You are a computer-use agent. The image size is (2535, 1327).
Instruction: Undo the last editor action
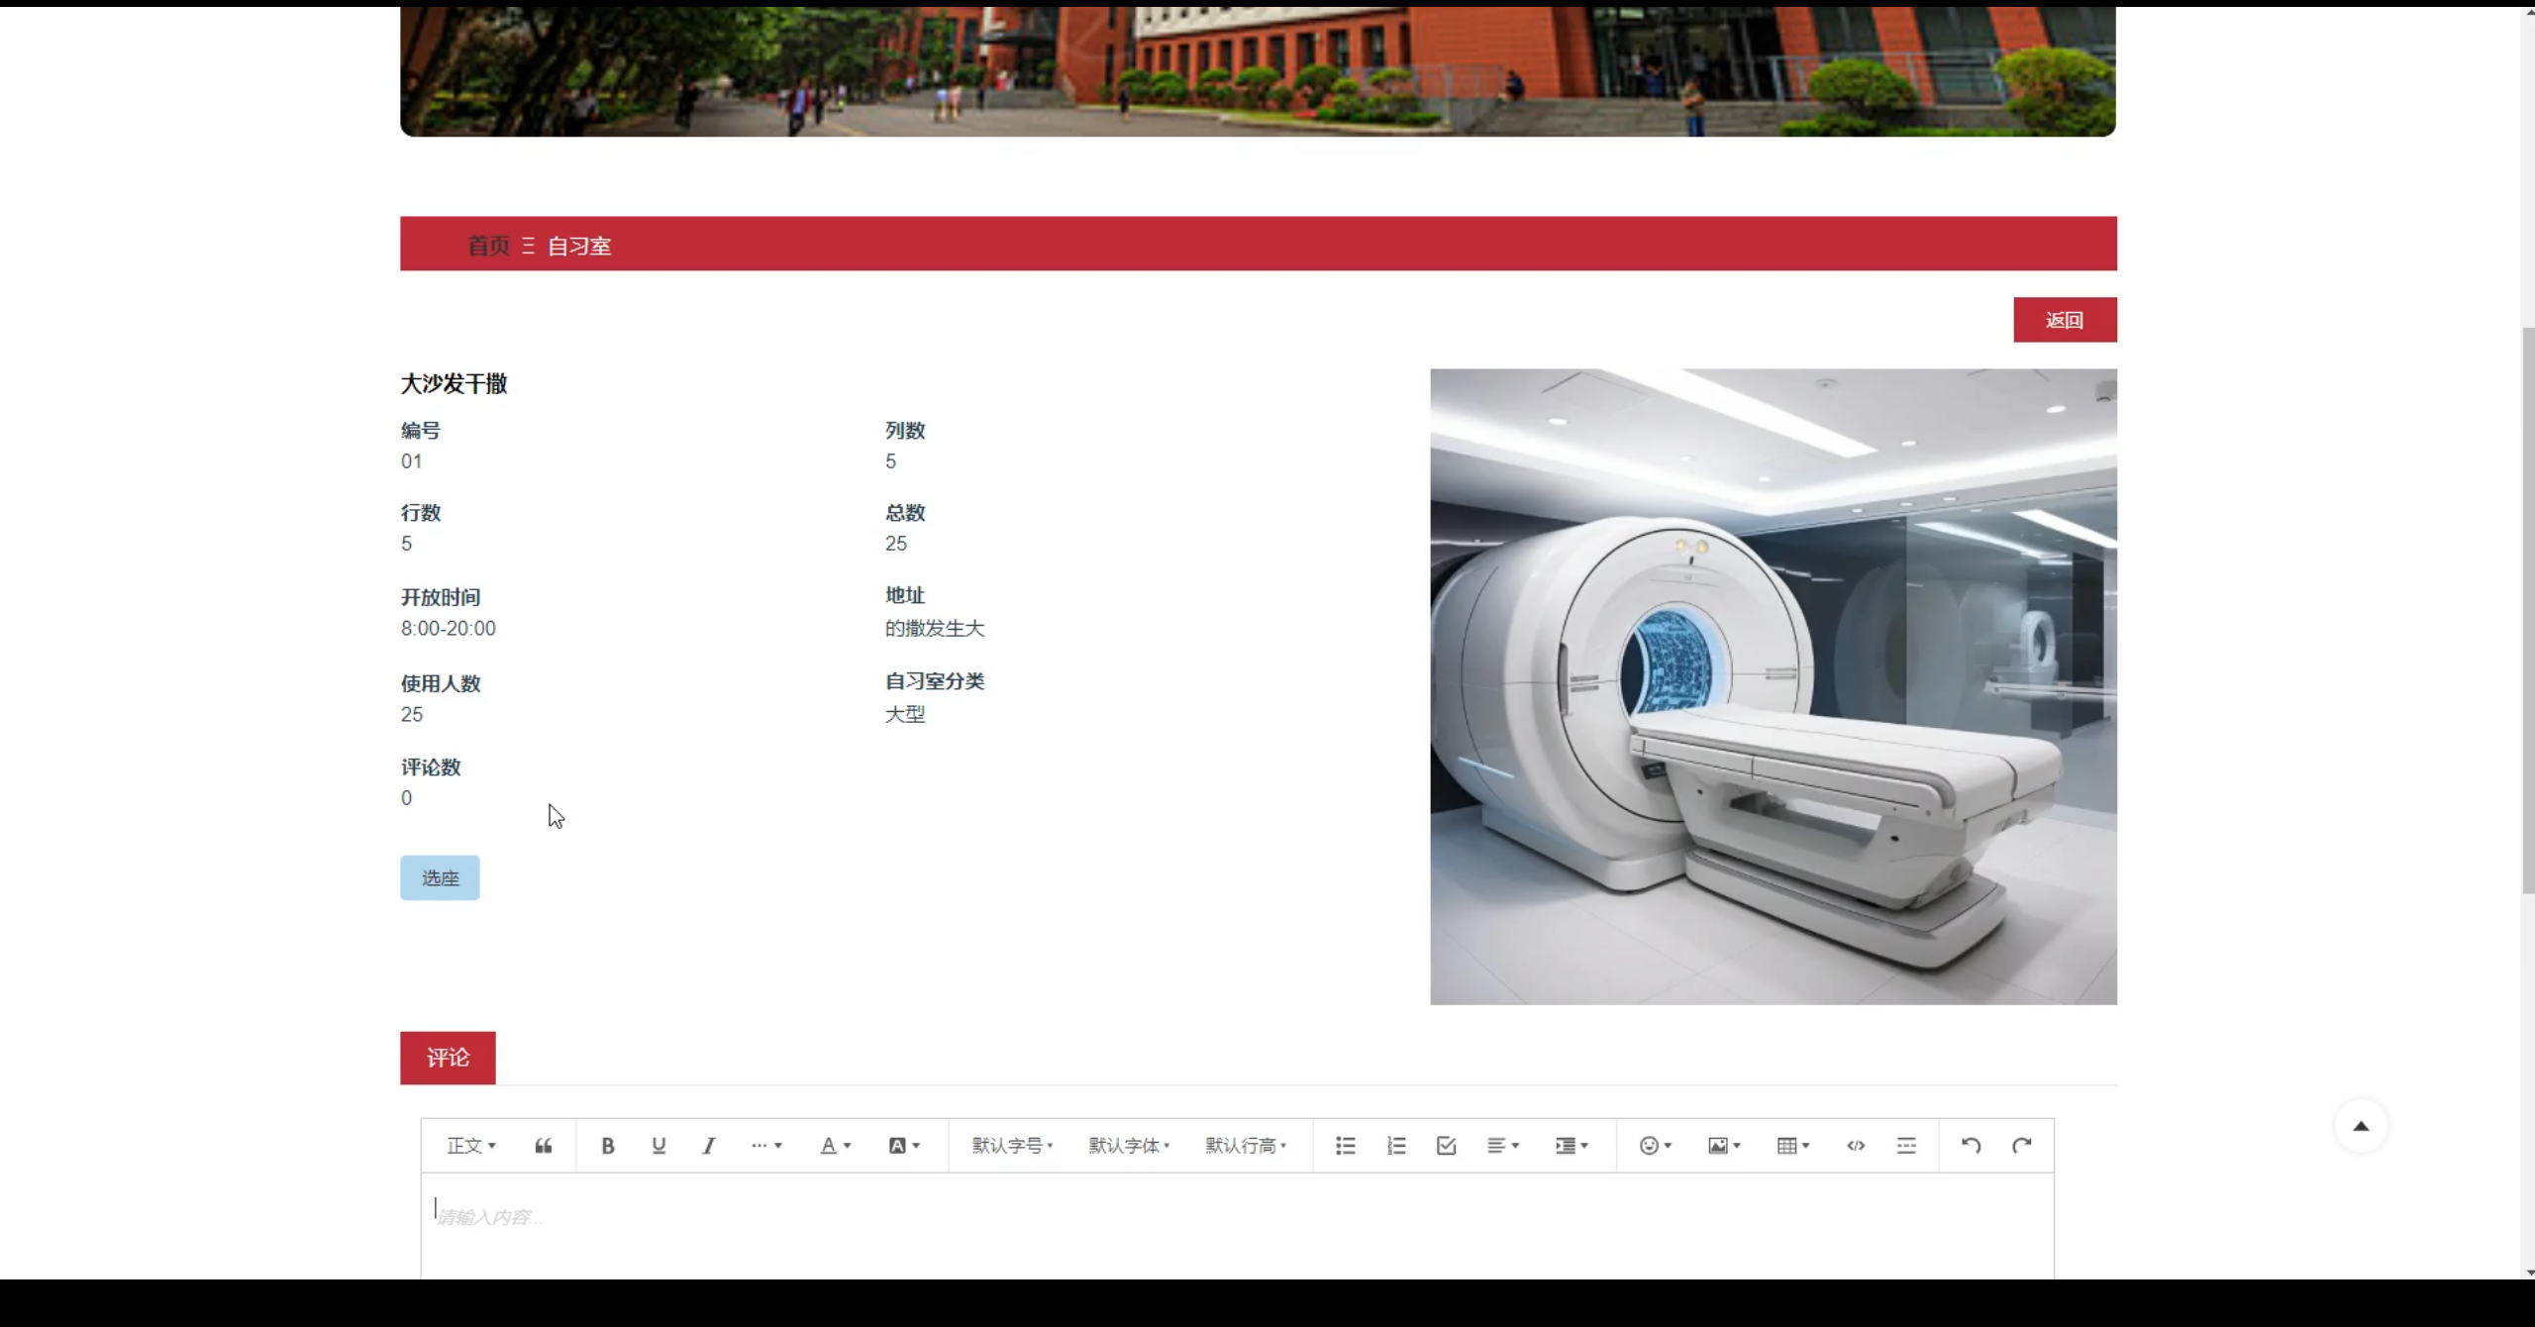(x=1971, y=1146)
